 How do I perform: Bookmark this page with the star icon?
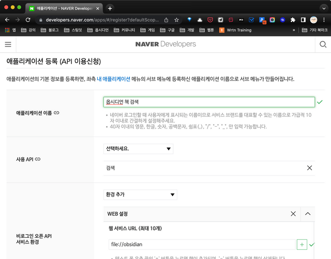pyautogui.click(x=176, y=20)
